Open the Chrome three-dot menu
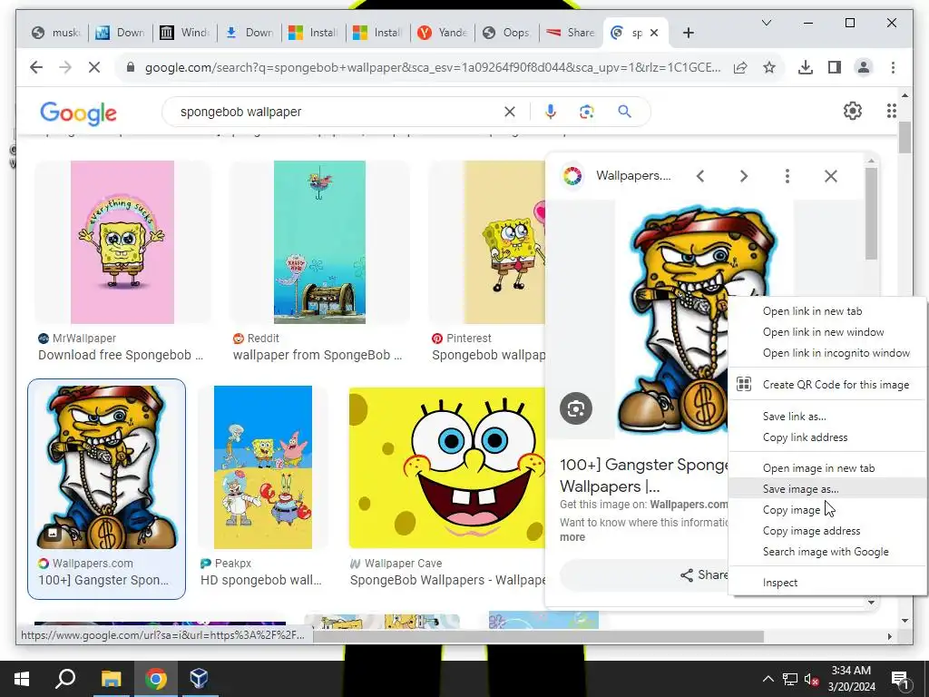 [893, 67]
